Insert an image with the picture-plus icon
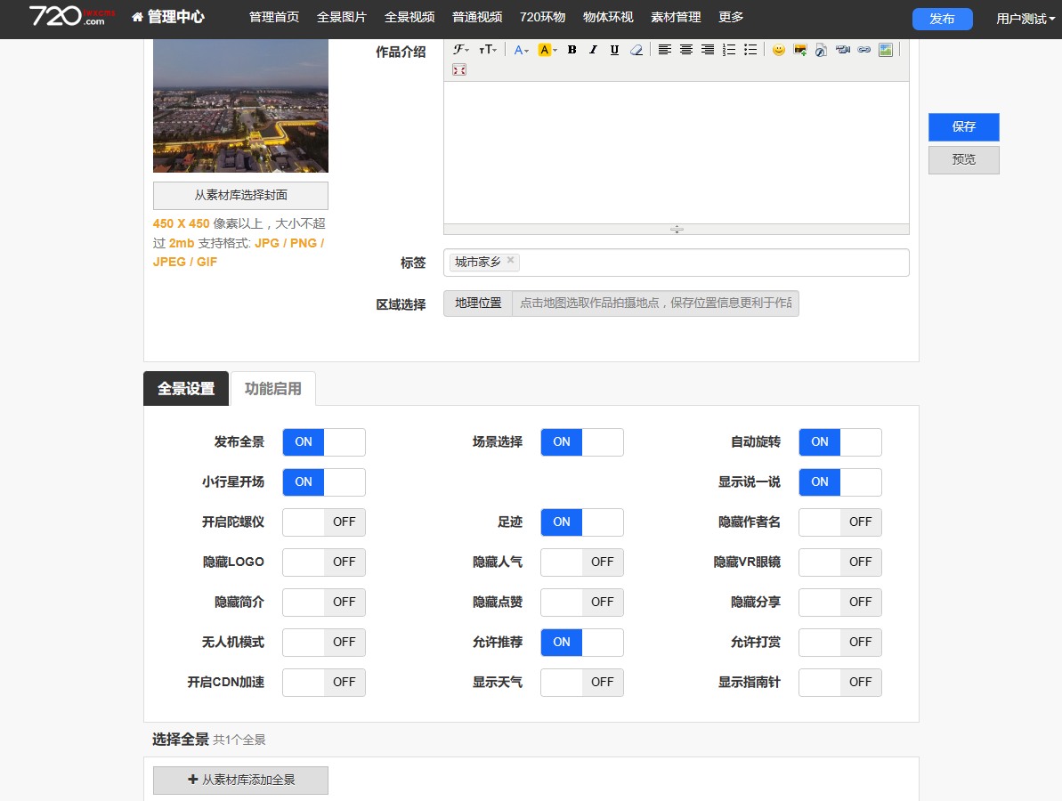 tap(800, 50)
